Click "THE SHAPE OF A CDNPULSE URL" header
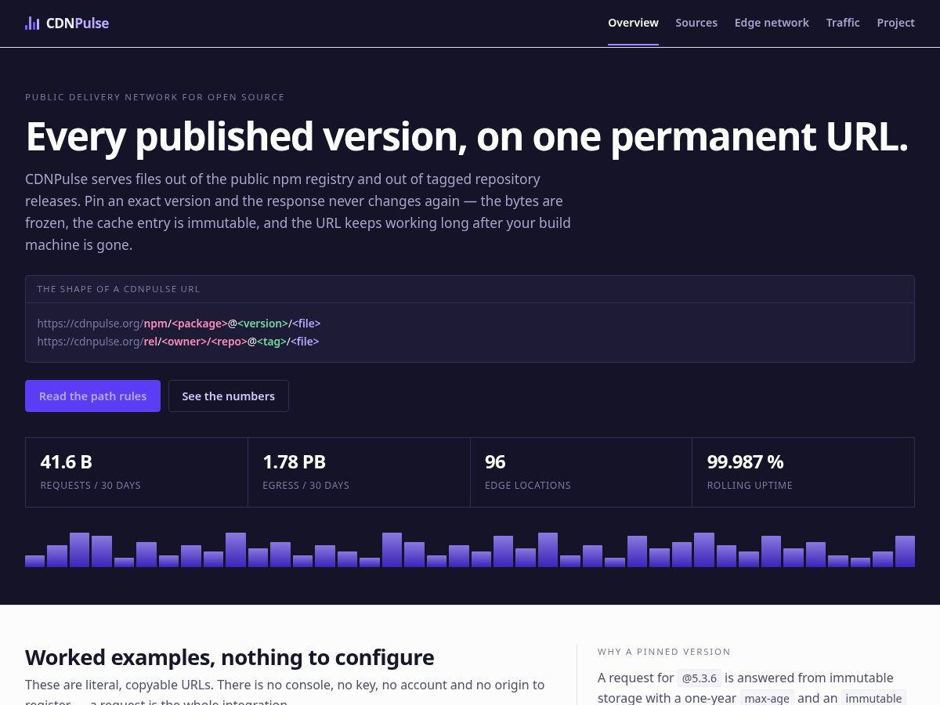Screen dimensions: 940x705 118,289
